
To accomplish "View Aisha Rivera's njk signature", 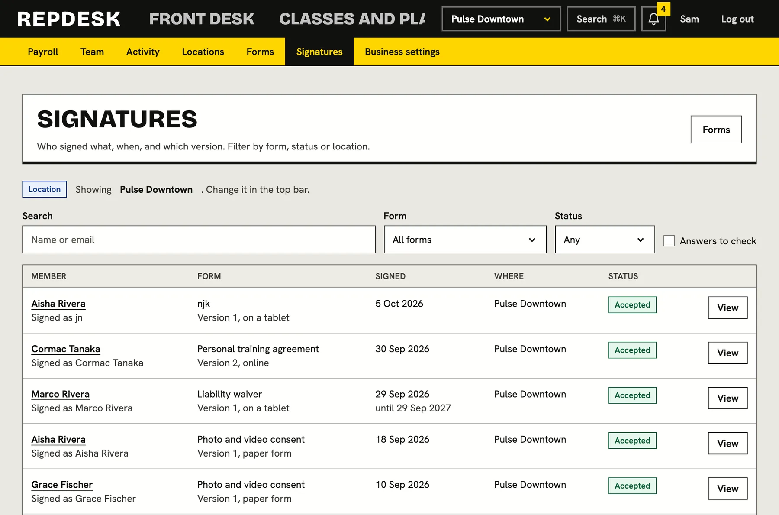I will coord(727,308).
